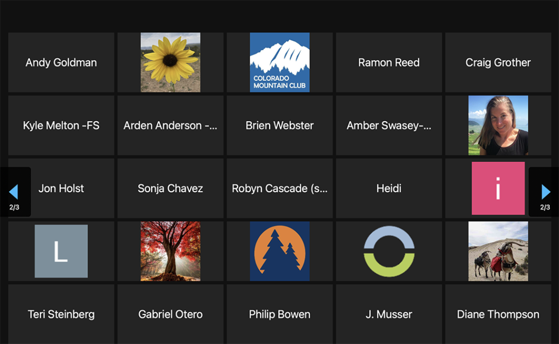The width and height of the screenshot is (559, 344).
Task: Select the gray 'L' avatar tile
Action: (x=61, y=251)
